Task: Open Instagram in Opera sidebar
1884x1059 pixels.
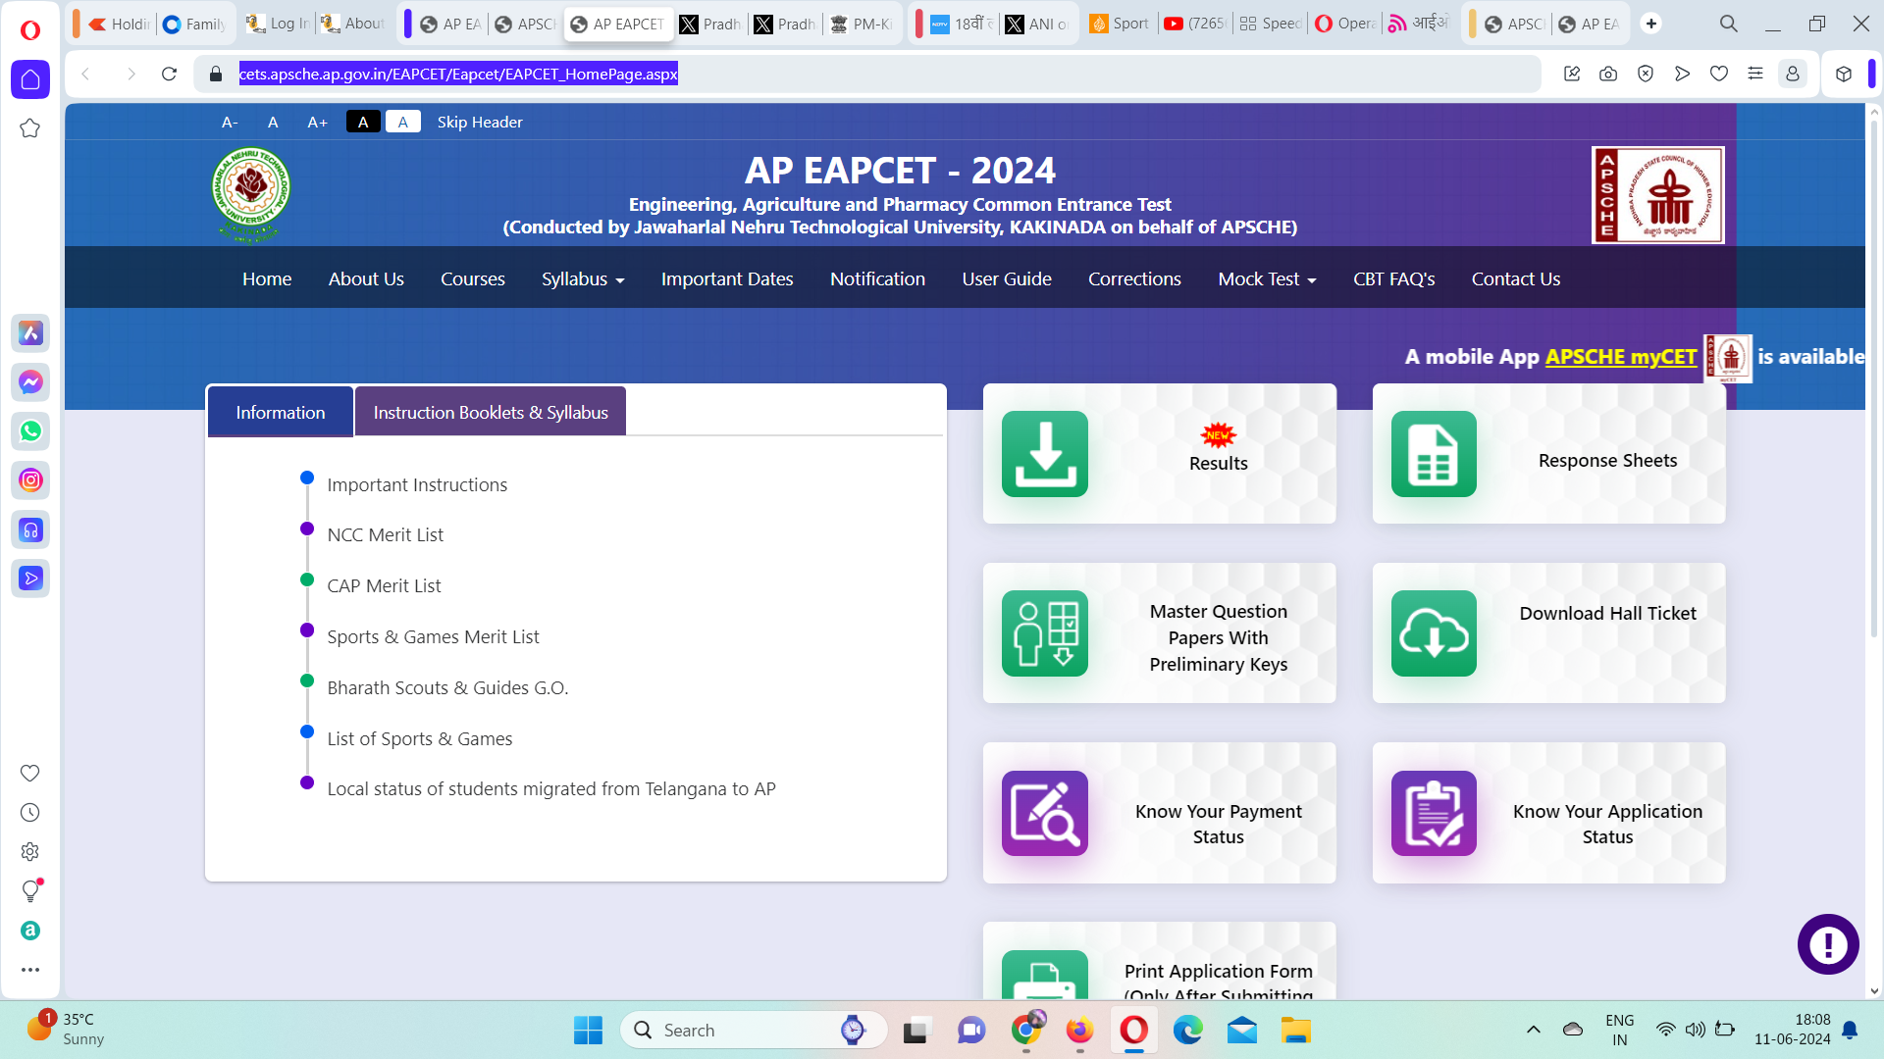Action: pyautogui.click(x=30, y=480)
